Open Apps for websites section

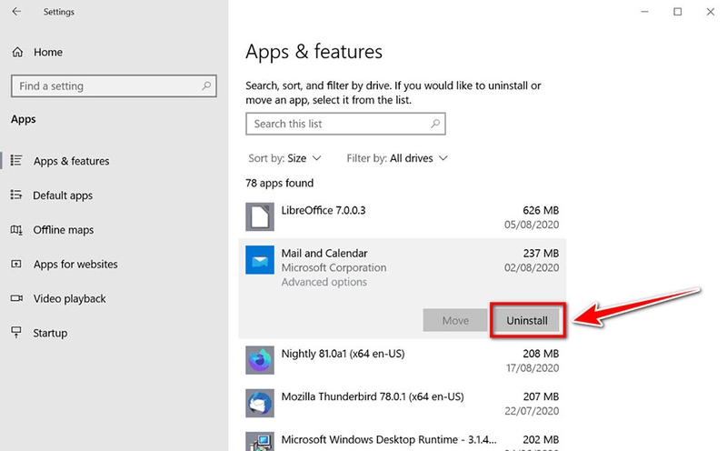click(75, 264)
